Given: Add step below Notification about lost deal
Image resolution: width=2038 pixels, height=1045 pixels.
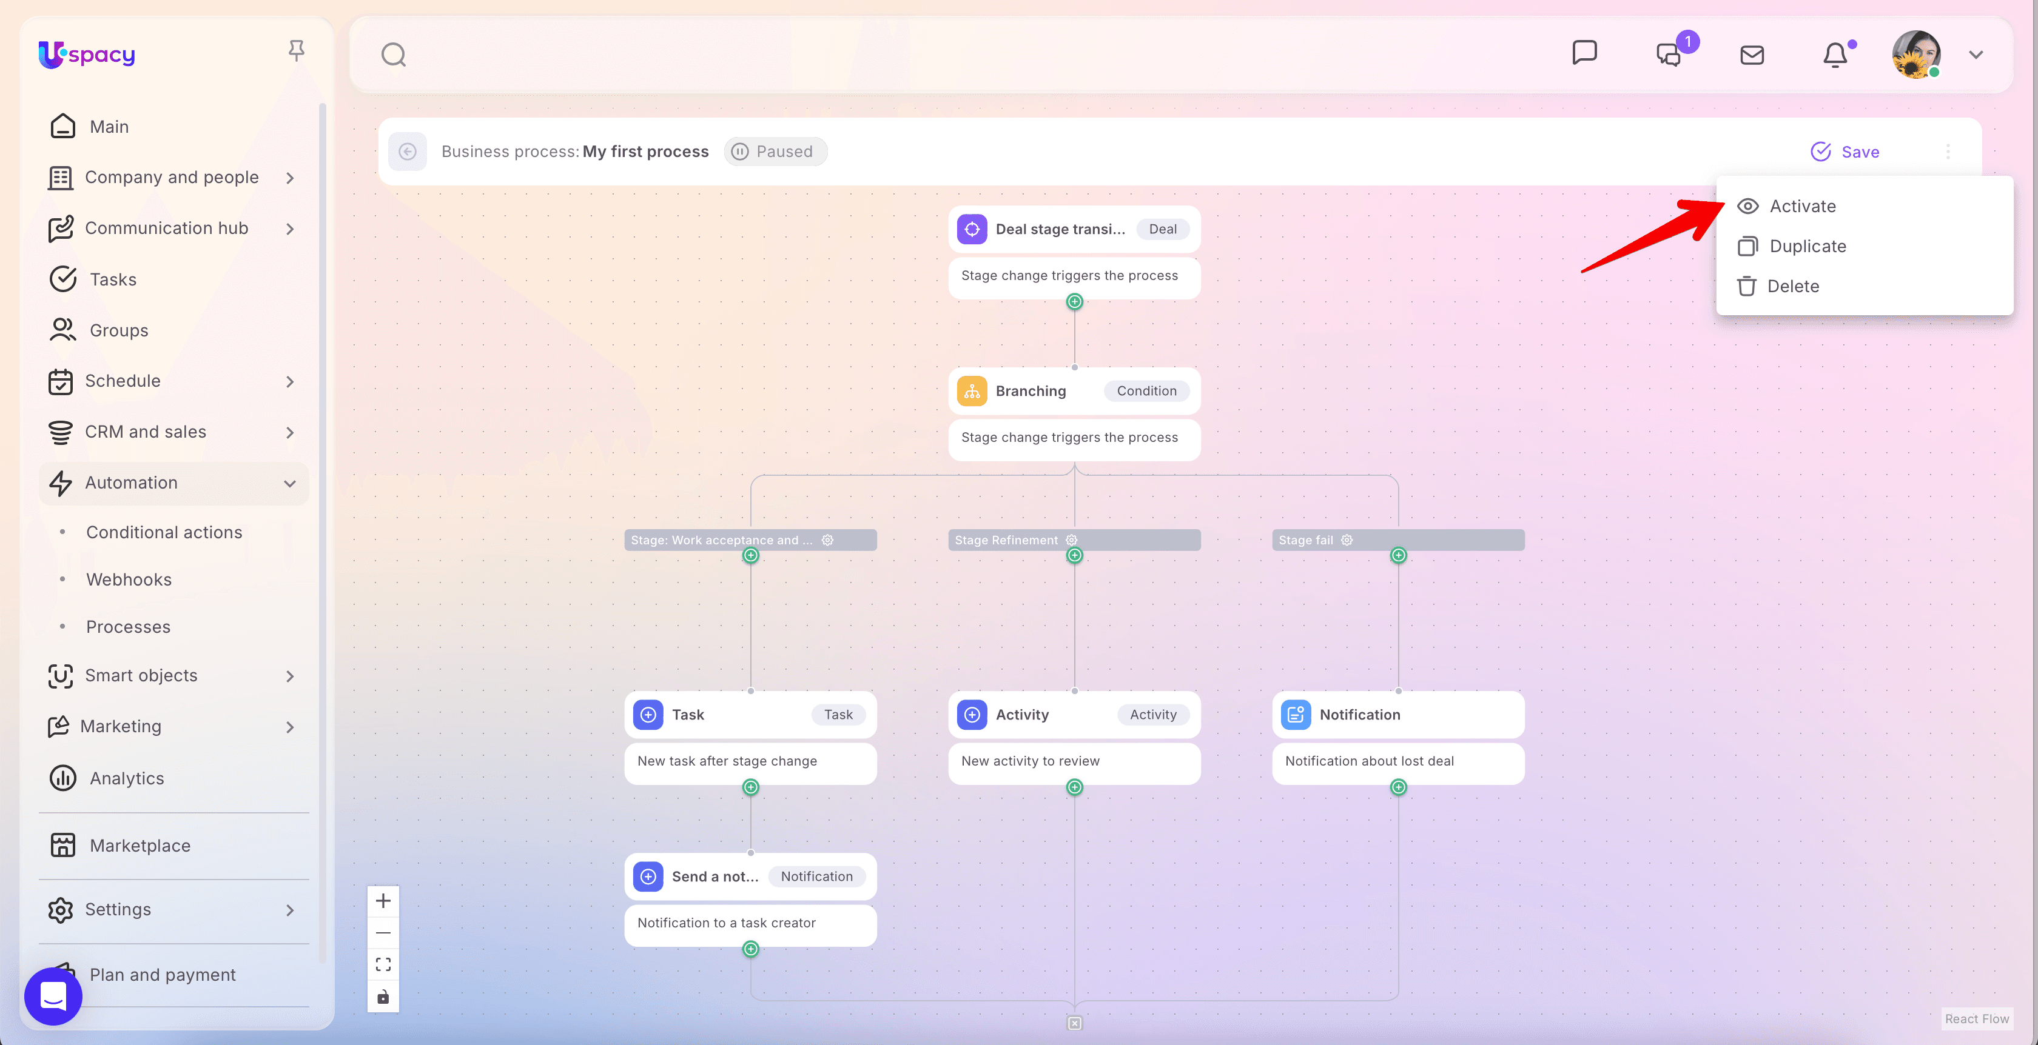Looking at the screenshot, I should pyautogui.click(x=1398, y=787).
